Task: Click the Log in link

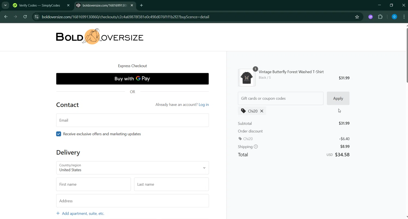Action: pos(204,105)
